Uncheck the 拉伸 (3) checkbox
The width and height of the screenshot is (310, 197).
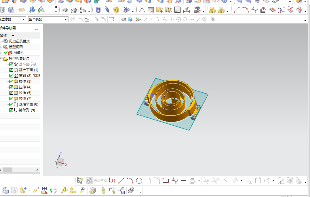point(11,81)
